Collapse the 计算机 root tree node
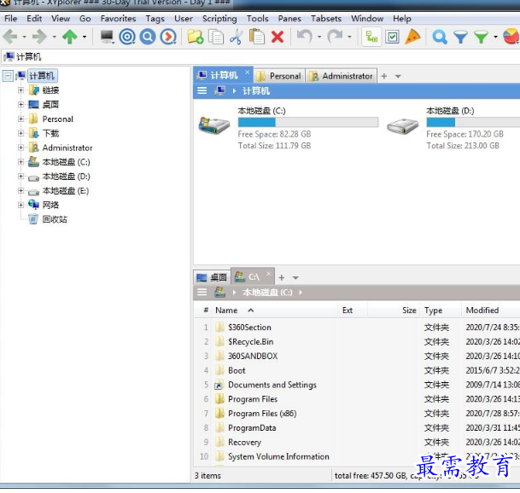The height and width of the screenshot is (493, 520). [x=8, y=76]
